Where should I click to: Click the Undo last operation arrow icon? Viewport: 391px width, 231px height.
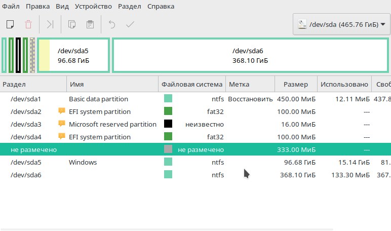point(112,24)
